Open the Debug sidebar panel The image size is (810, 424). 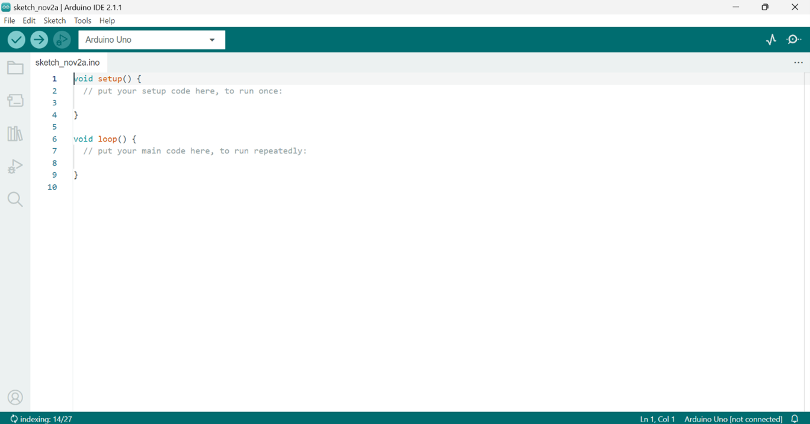coord(15,166)
